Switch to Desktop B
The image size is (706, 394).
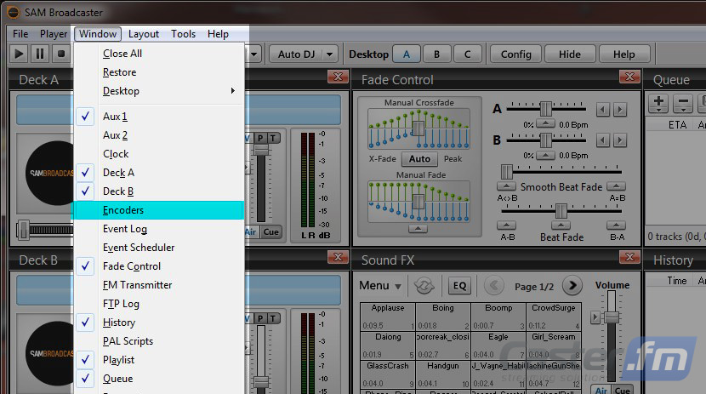[436, 54]
